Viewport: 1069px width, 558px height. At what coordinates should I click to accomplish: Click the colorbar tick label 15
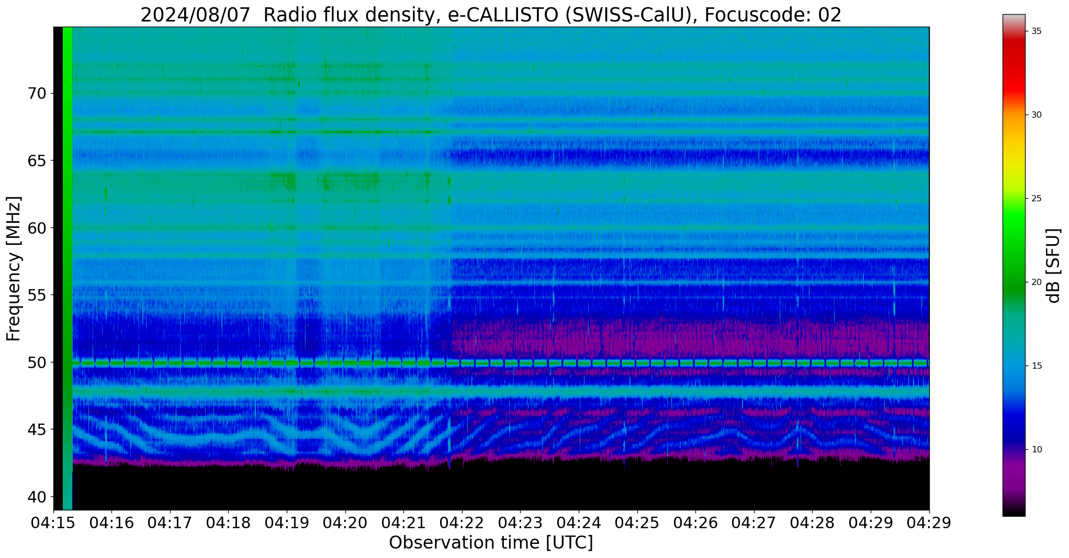[x=1036, y=366]
